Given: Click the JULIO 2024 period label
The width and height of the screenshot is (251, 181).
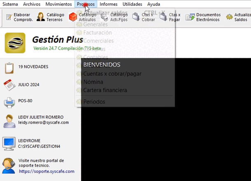Looking at the screenshot, I should (29, 85).
